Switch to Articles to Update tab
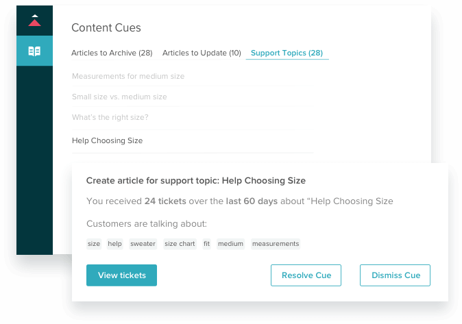The height and width of the screenshot is (324, 462). pos(202,53)
